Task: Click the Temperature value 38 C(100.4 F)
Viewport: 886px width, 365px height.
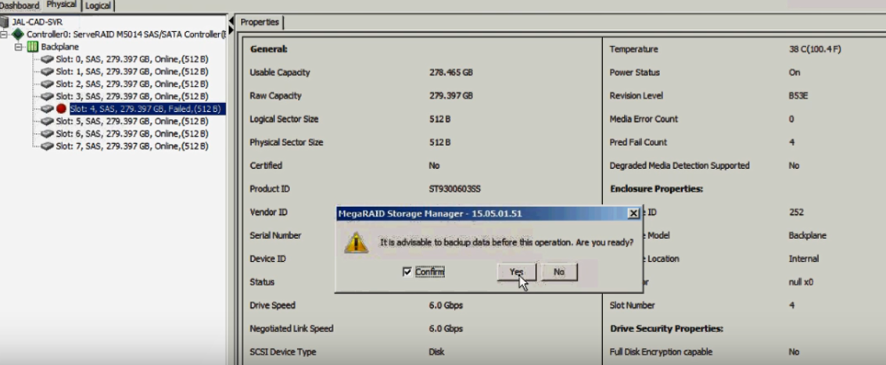Action: [x=815, y=49]
